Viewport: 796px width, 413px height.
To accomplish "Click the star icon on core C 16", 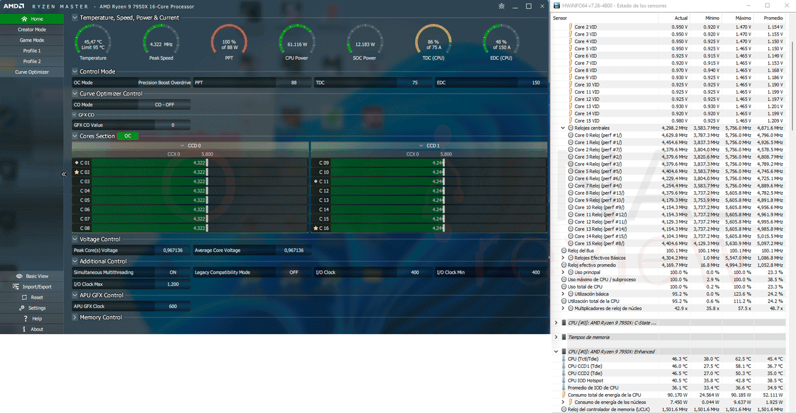I will click(316, 228).
